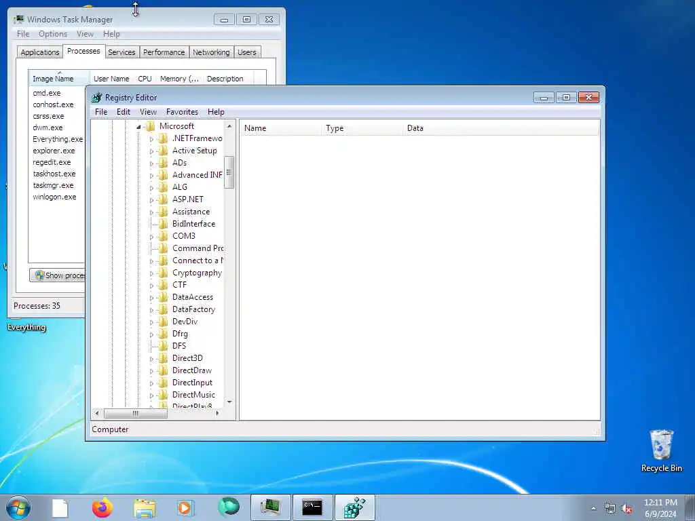Viewport: 695px width, 521px height.
Task: Click the Type column header in Registry Editor
Action: [362, 128]
